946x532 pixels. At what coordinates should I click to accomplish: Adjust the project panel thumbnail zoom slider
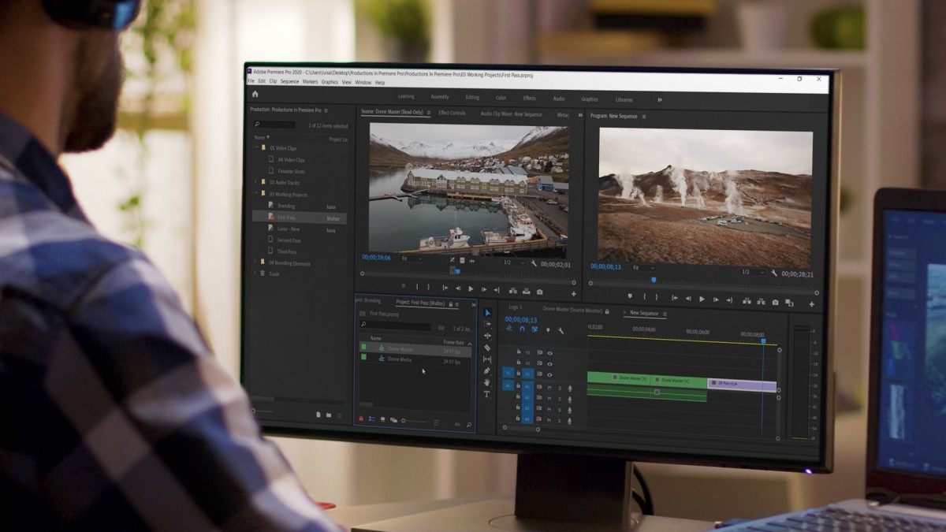415,421
